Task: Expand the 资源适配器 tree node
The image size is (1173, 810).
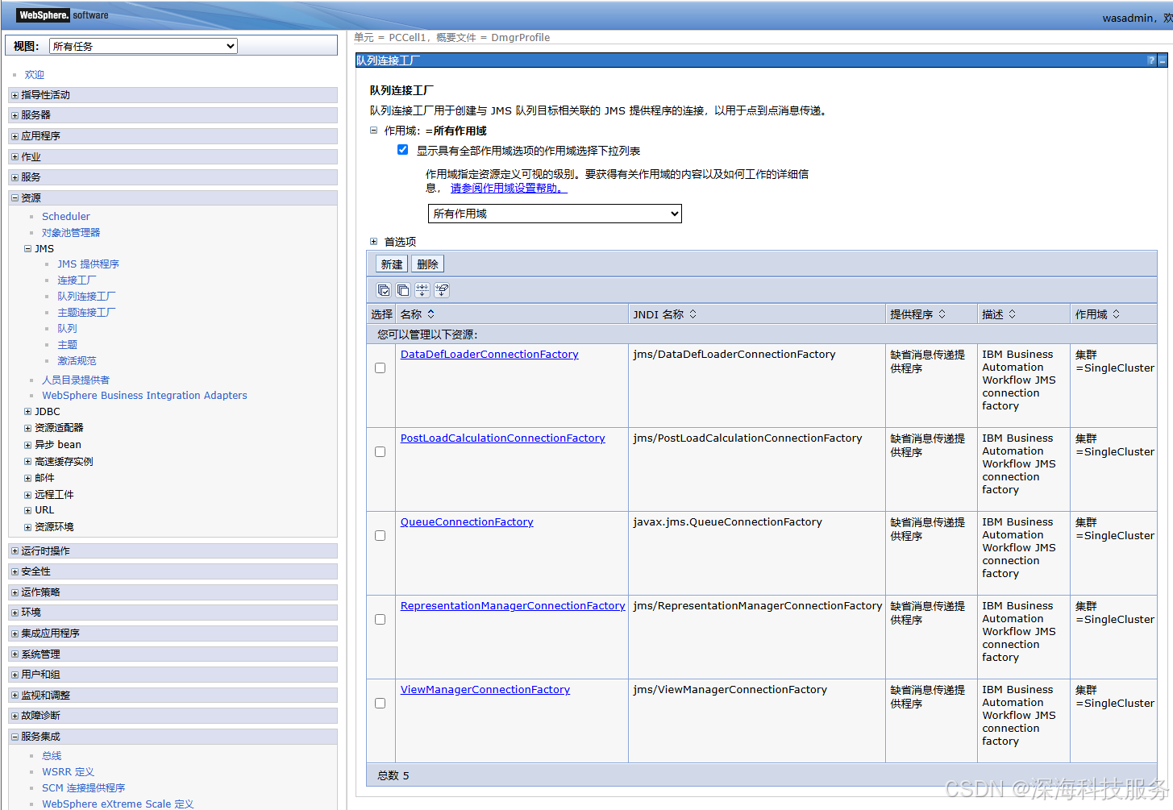Action: 27,428
